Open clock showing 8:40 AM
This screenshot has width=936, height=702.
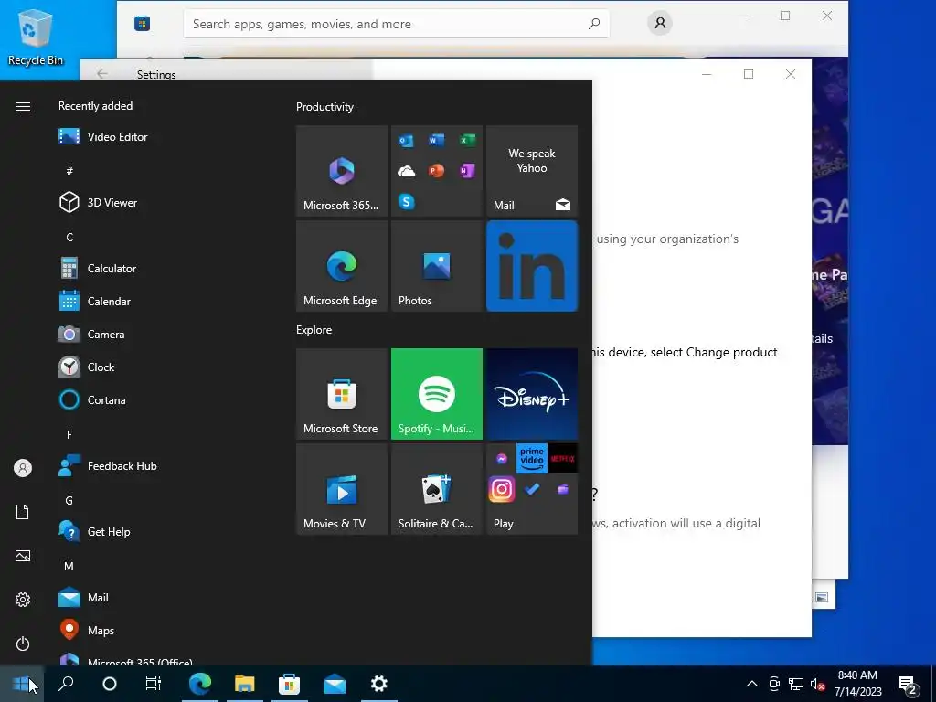857,684
